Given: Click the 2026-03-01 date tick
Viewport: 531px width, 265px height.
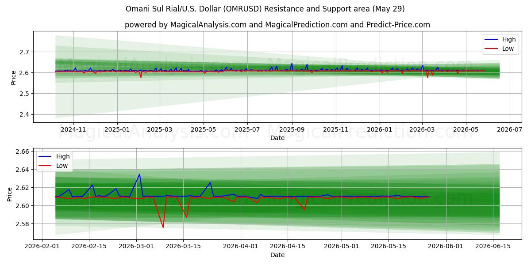Looking at the screenshot, I should pos(136,246).
